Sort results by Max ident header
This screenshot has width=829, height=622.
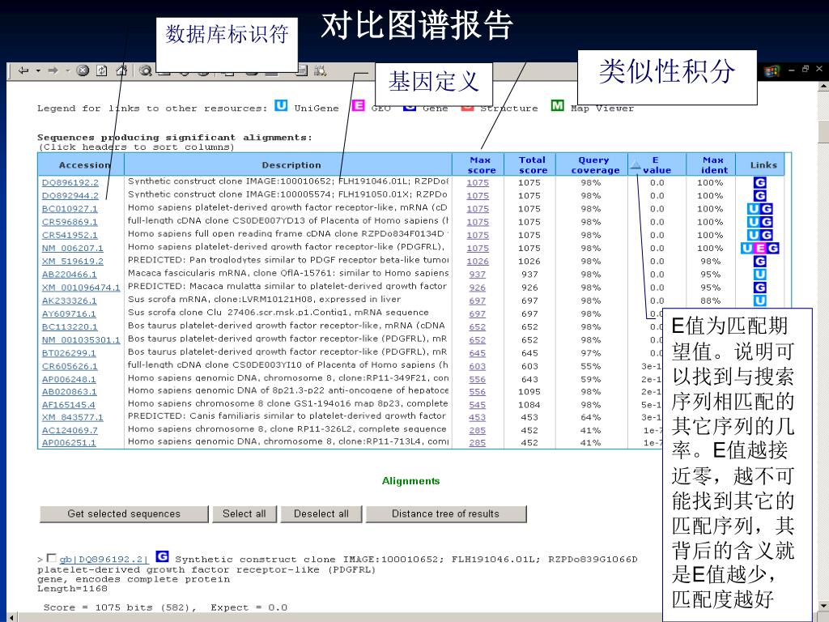[714, 165]
